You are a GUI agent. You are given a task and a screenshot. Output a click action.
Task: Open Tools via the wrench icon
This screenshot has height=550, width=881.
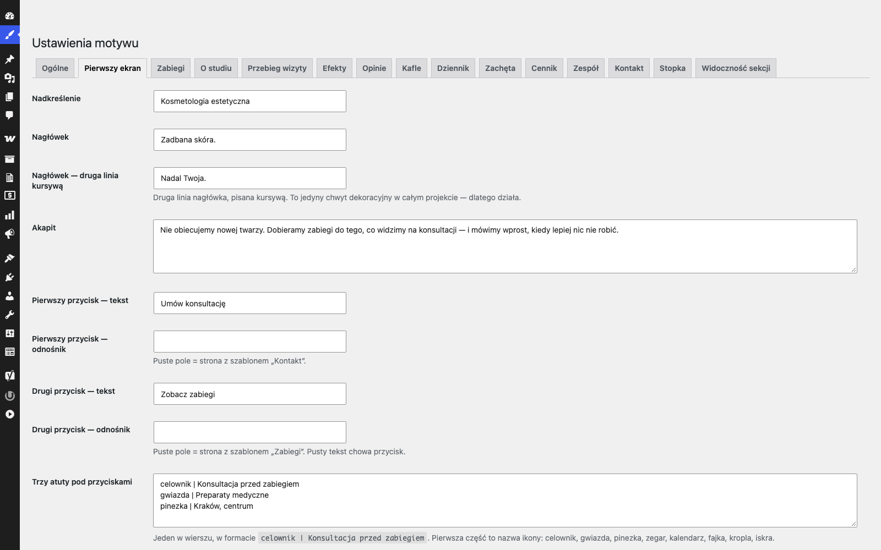pyautogui.click(x=9, y=315)
